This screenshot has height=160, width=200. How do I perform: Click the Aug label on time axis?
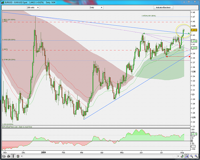[x=182, y=152]
